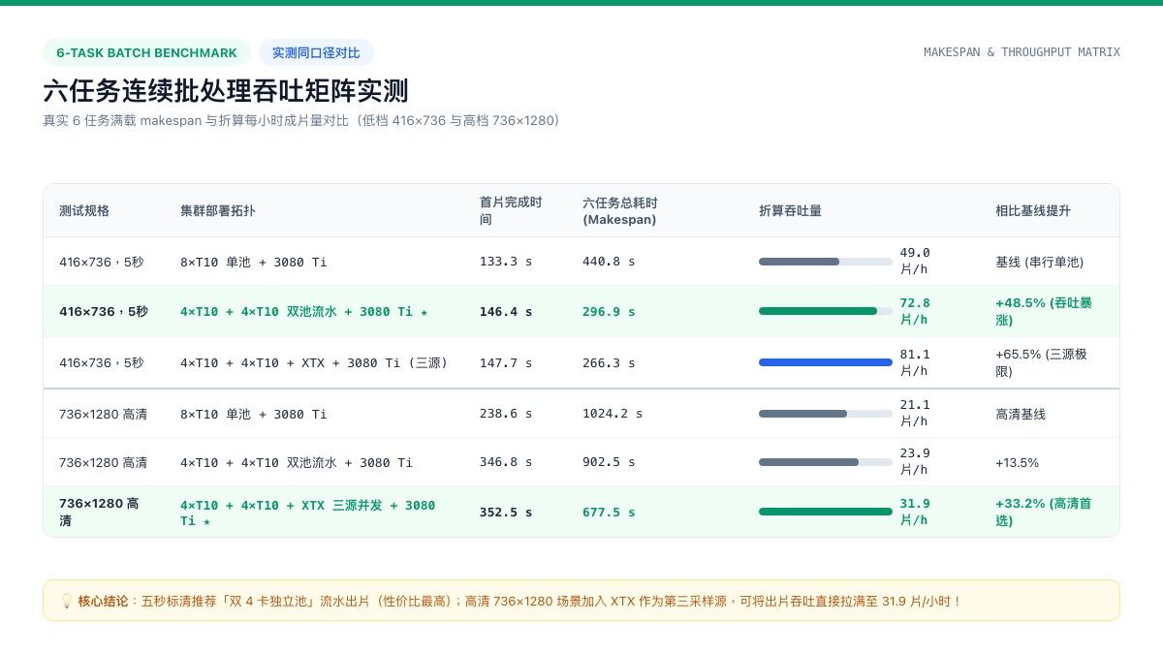Click the 测试规格 column header
This screenshot has width=1163, height=654.
point(84,211)
